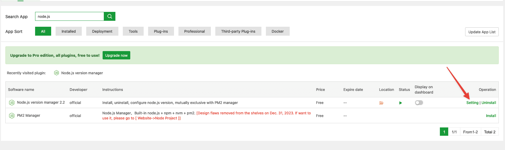Filter apps by Installed
505x150 pixels.
68,31
